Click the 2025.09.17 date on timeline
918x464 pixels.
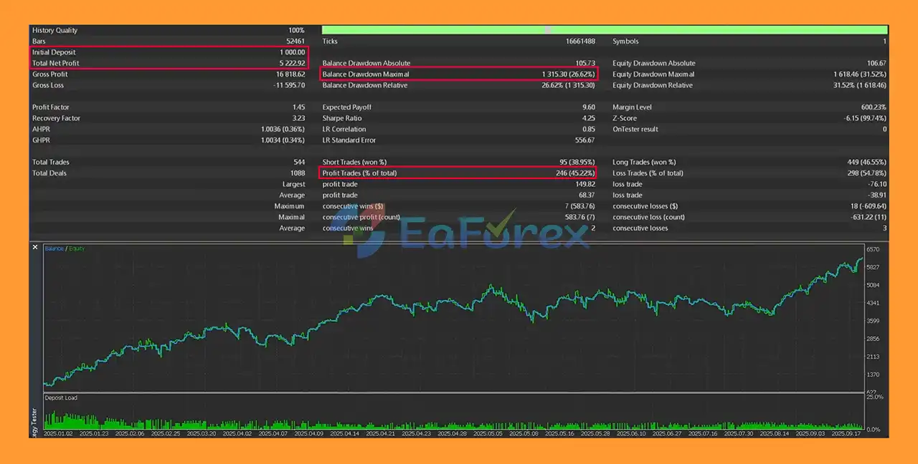point(846,433)
